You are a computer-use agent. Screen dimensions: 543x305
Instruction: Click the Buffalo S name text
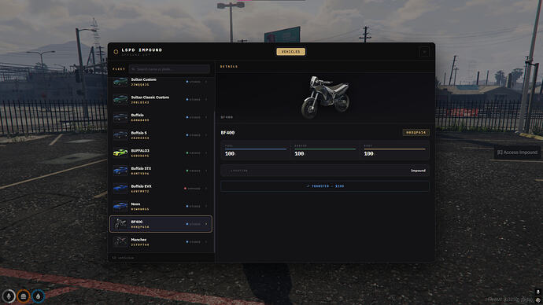[x=139, y=133]
